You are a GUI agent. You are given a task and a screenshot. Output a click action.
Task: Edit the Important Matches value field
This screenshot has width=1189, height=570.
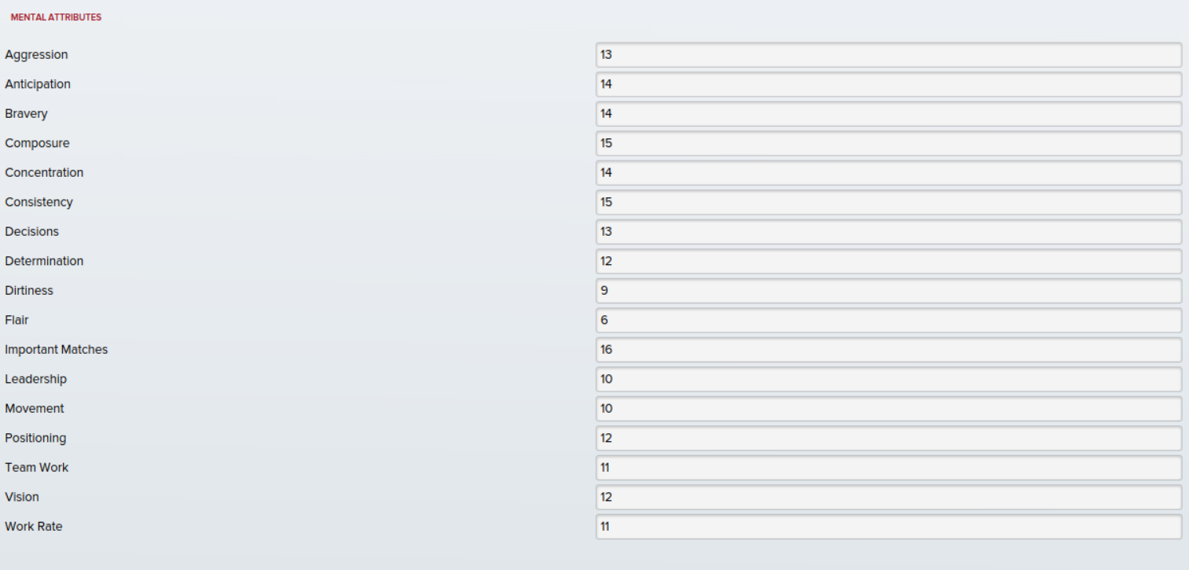889,350
